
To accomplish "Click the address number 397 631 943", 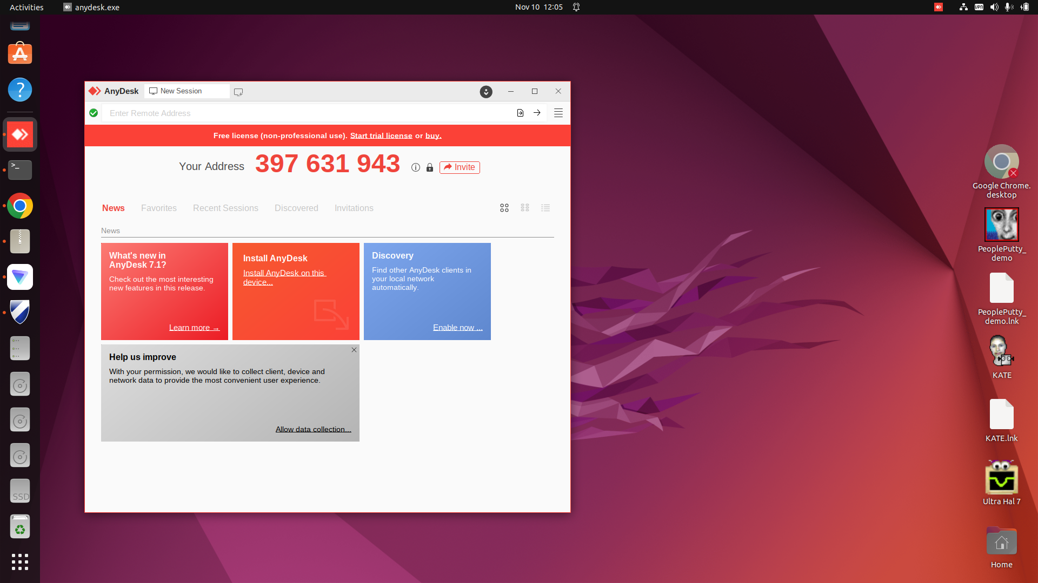I will pyautogui.click(x=328, y=164).
